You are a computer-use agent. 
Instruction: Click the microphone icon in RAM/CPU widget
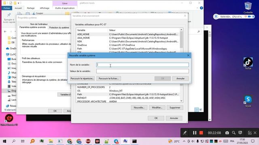(216, 17)
